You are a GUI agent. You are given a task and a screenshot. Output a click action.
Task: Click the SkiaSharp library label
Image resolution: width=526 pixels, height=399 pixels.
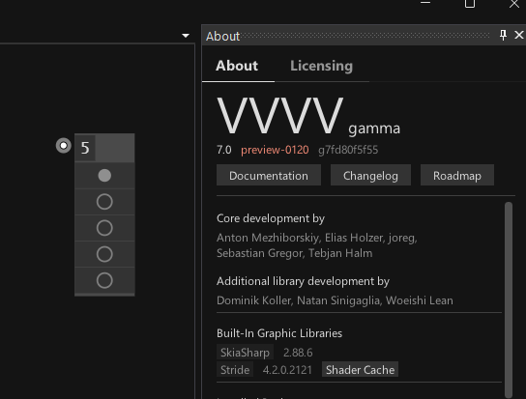[x=245, y=353]
